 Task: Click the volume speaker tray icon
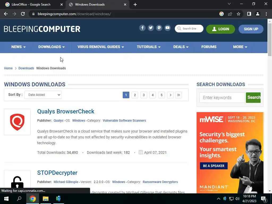coord(237,199)
